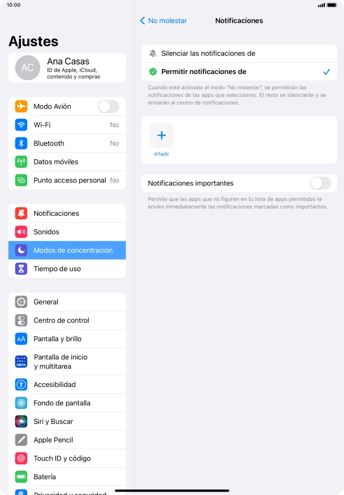Tap the Datos móviles antenna icon
Viewport: 344px width, 495px height.
pyautogui.click(x=21, y=162)
